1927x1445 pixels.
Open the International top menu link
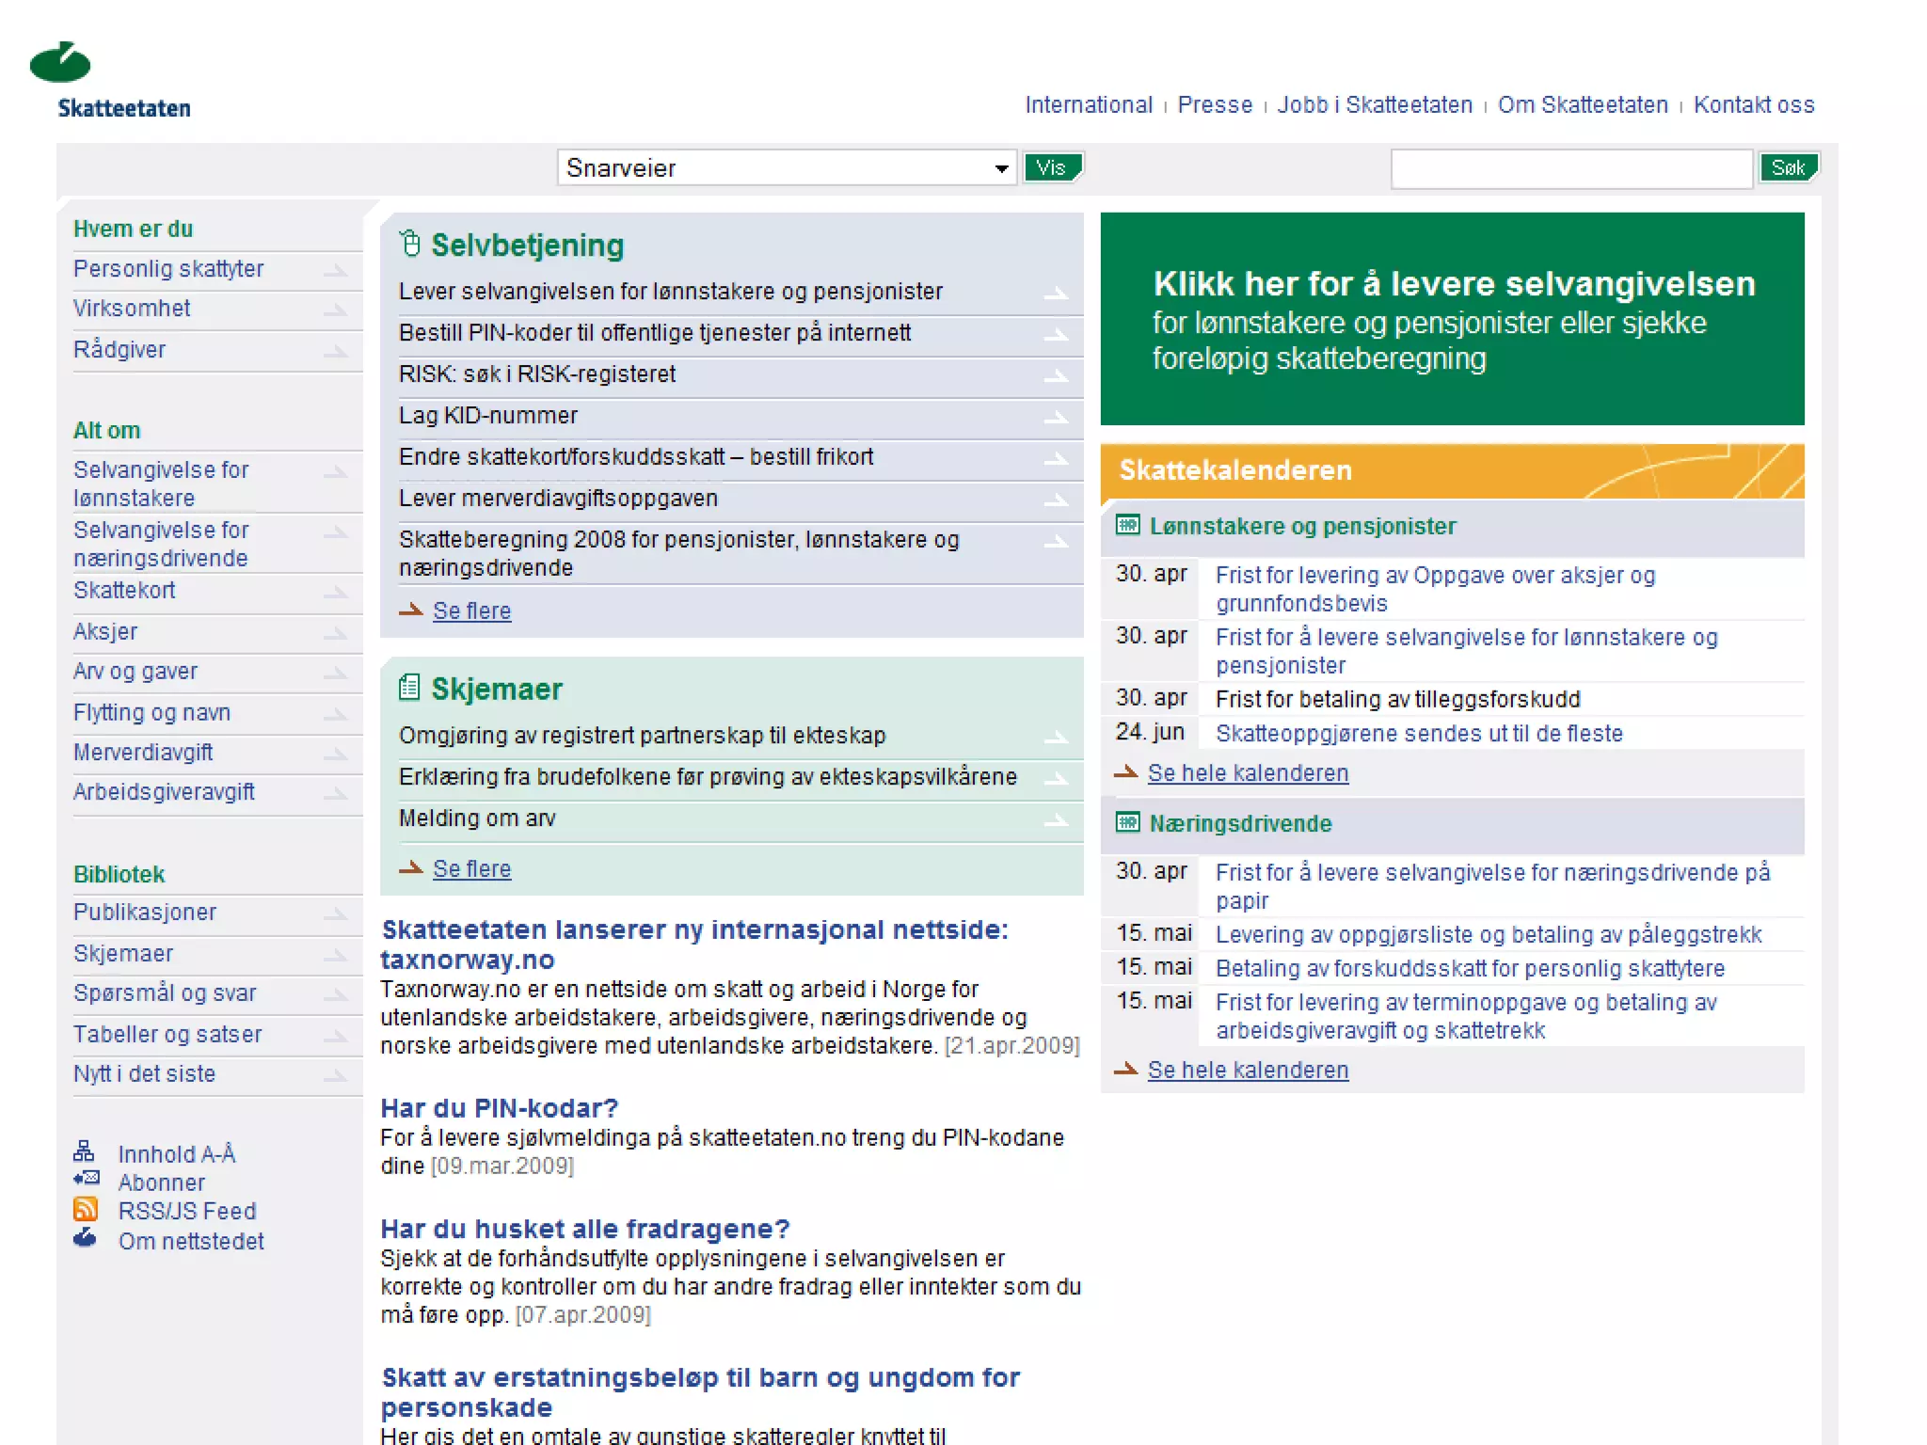pyautogui.click(x=1088, y=104)
